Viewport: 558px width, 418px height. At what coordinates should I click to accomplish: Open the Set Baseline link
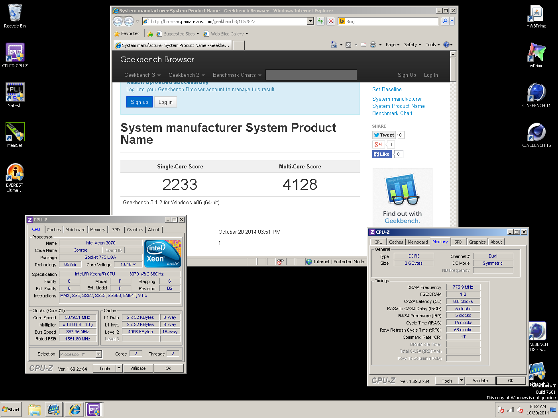(x=387, y=90)
